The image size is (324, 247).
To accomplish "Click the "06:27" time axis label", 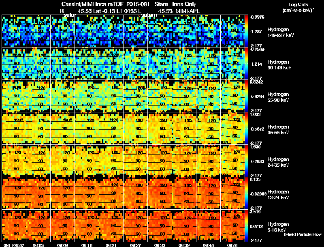I will pos(135,245).
